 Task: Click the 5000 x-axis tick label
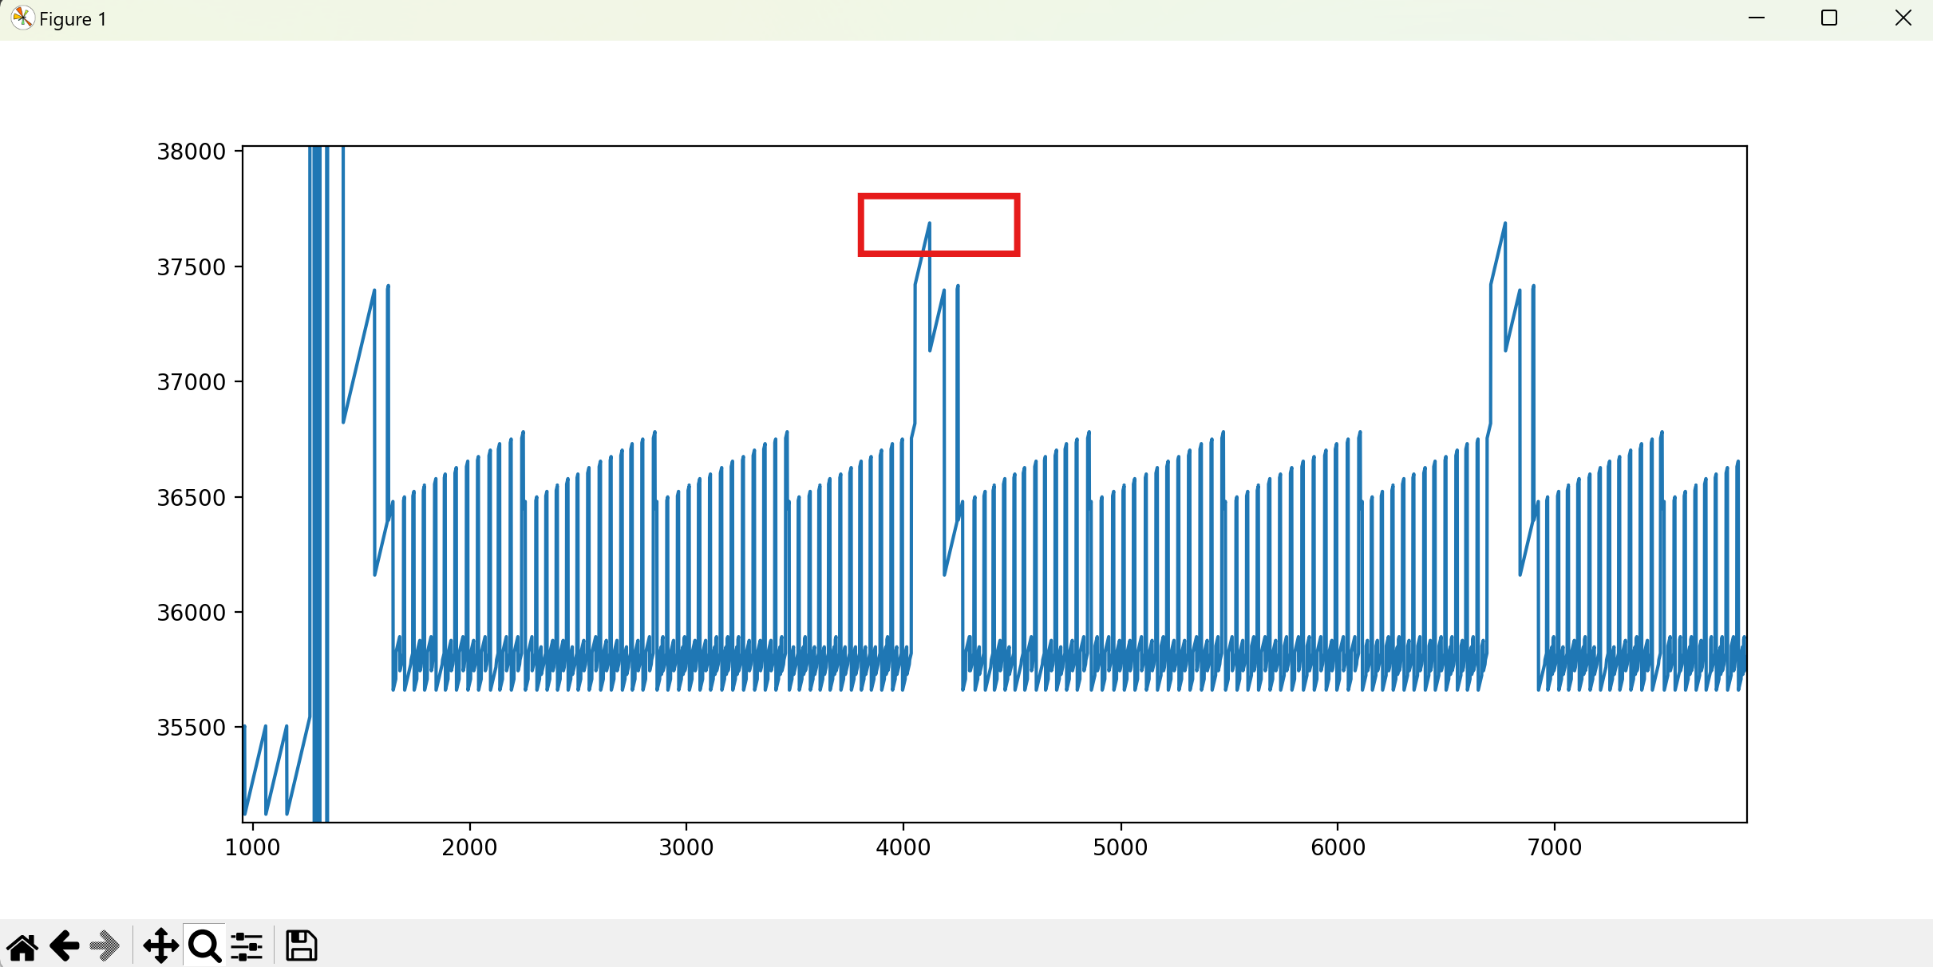point(1120,847)
